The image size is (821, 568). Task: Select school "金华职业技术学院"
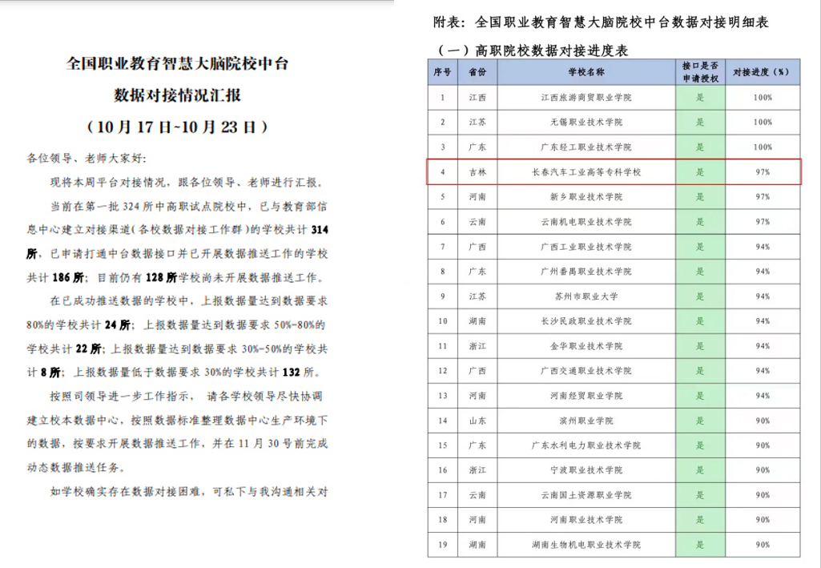click(x=586, y=346)
